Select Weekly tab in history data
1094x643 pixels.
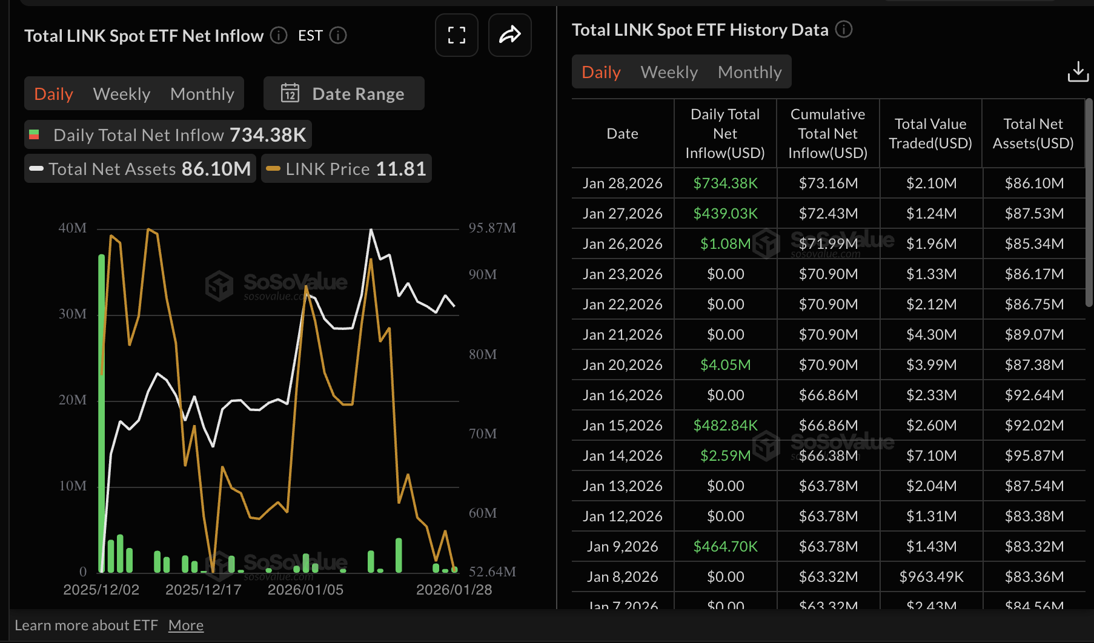click(x=669, y=71)
